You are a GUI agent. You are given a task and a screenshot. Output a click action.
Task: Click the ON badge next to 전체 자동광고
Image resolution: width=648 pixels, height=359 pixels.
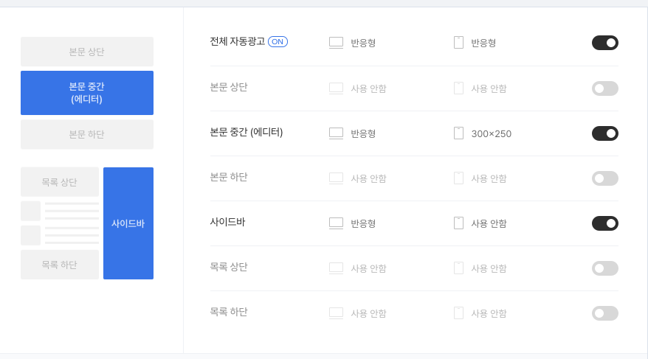[x=278, y=42]
